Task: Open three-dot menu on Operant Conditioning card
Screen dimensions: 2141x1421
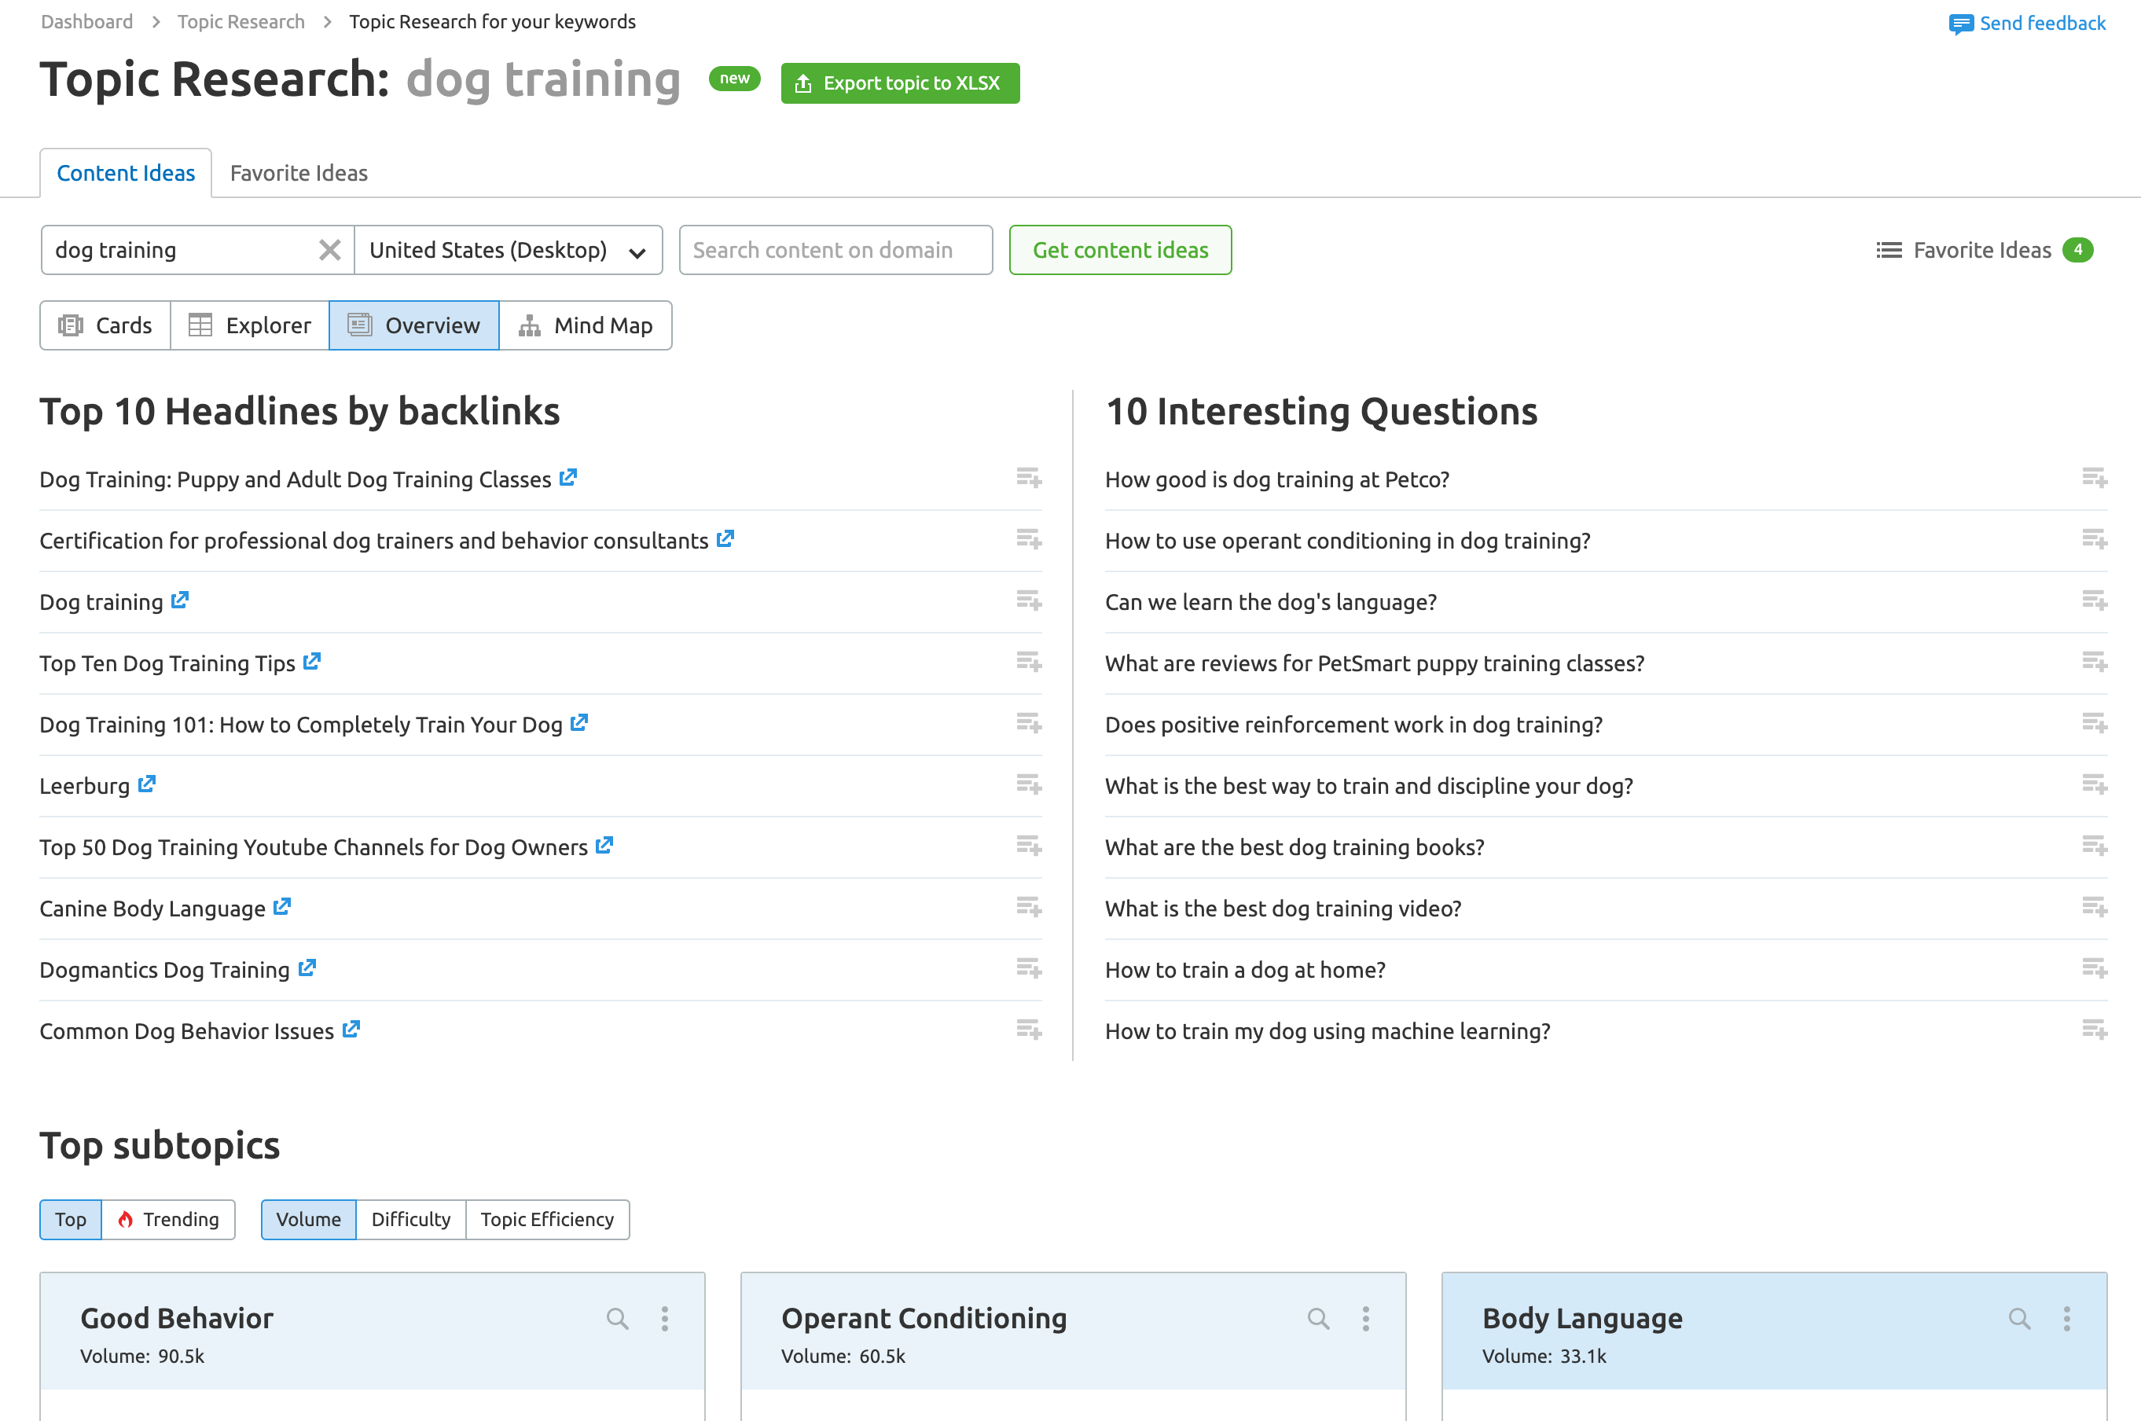Action: pyautogui.click(x=1365, y=1319)
